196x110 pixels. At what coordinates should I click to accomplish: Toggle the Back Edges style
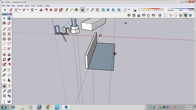(165, 15)
